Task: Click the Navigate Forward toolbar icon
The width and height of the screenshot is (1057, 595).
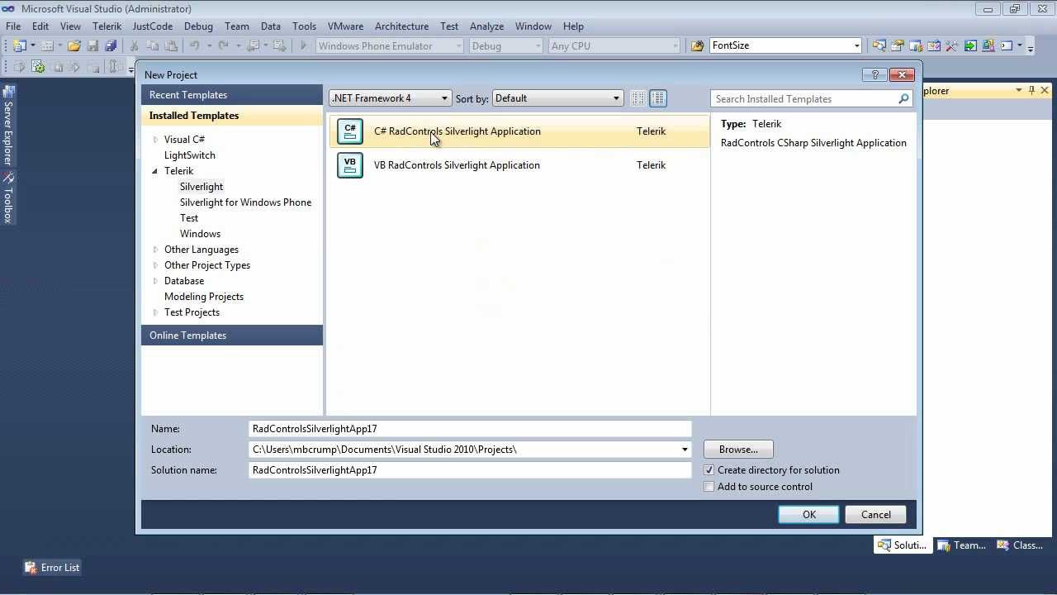Action: click(x=280, y=45)
